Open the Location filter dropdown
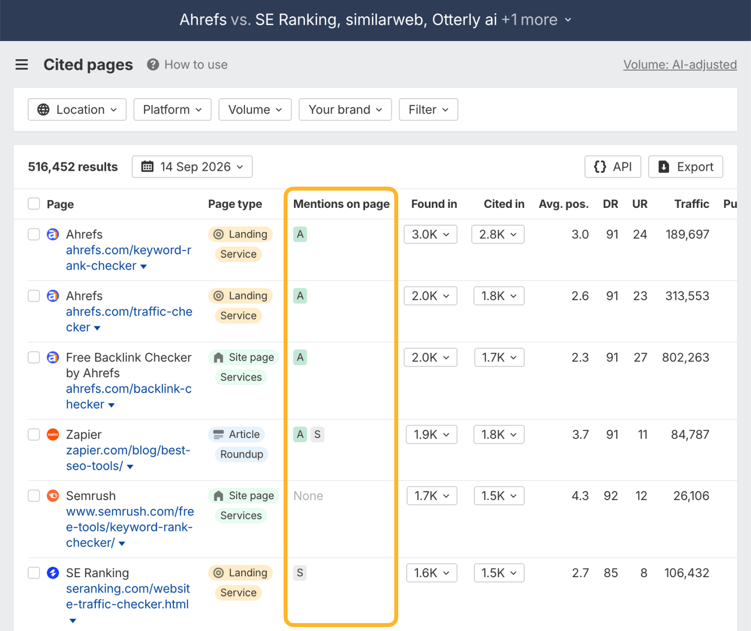Viewport: 751px width, 631px height. 77,110
